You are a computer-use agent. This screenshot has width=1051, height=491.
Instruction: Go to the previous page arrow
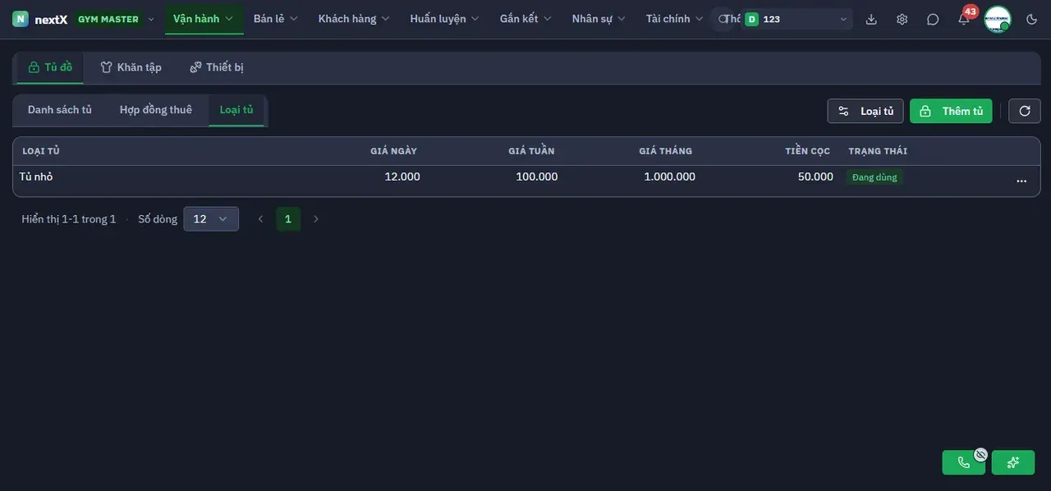pyautogui.click(x=260, y=219)
